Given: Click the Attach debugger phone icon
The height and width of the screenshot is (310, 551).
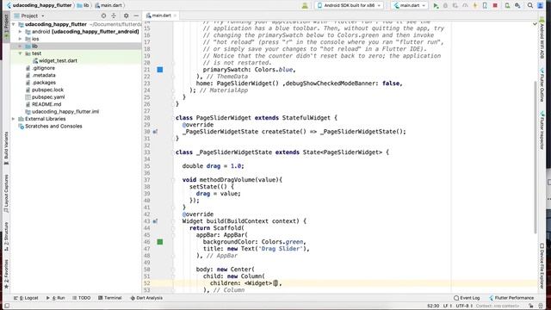Looking at the screenshot, I should coord(485,5).
